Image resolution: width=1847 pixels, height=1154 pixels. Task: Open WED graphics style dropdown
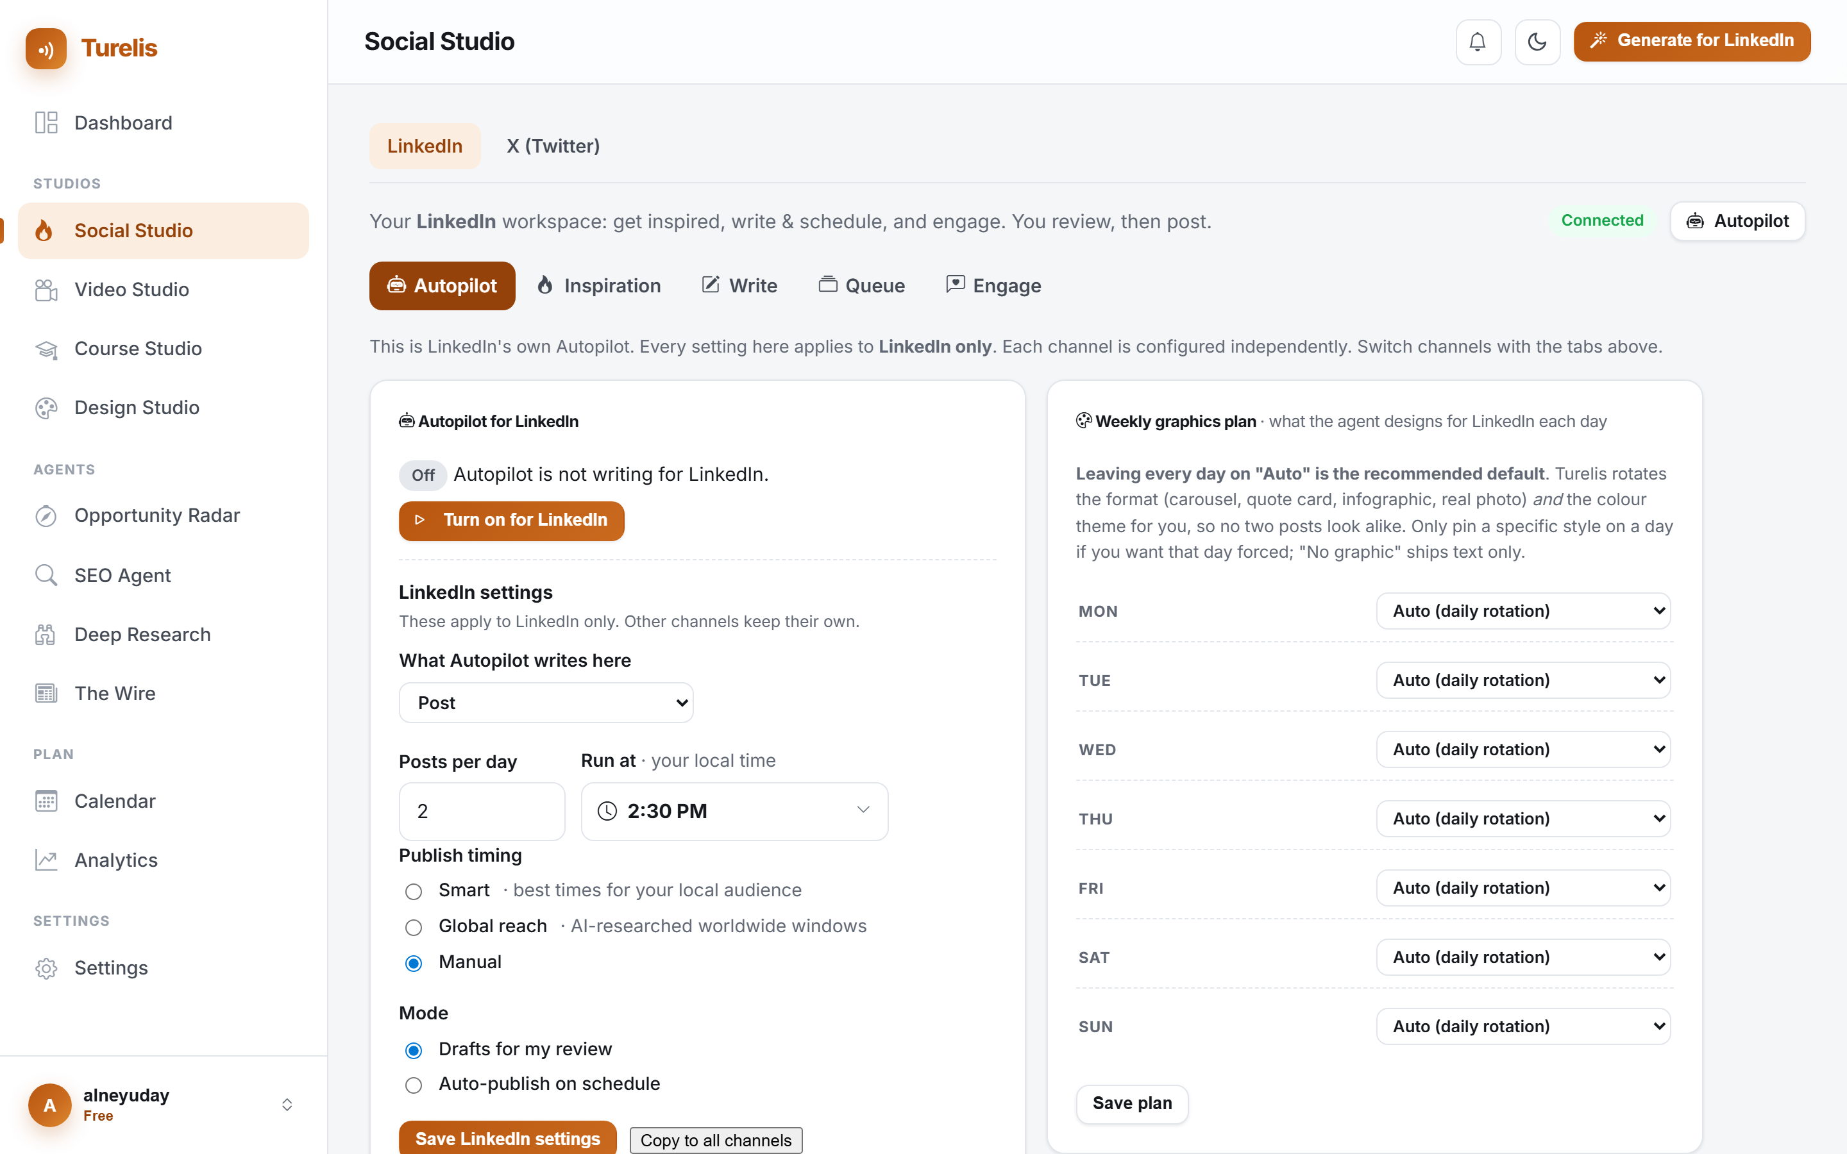point(1522,749)
